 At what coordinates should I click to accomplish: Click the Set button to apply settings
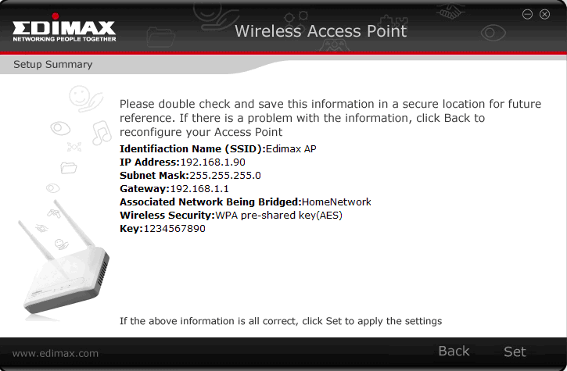(x=515, y=351)
